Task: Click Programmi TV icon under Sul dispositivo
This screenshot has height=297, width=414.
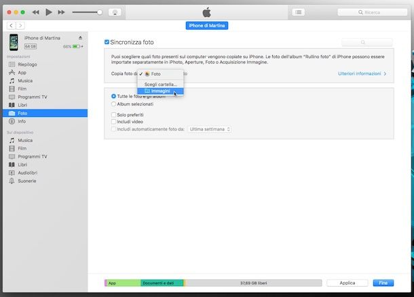Action: pyautogui.click(x=12, y=157)
